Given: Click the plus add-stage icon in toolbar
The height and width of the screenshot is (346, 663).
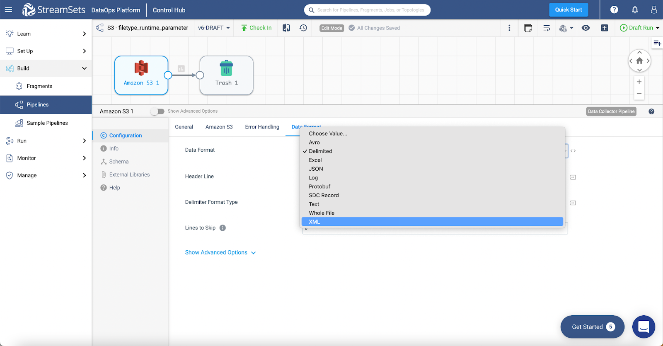Looking at the screenshot, I should click(605, 28).
